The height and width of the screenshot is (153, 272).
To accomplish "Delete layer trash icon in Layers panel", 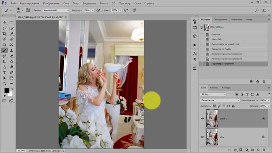I will (x=264, y=150).
